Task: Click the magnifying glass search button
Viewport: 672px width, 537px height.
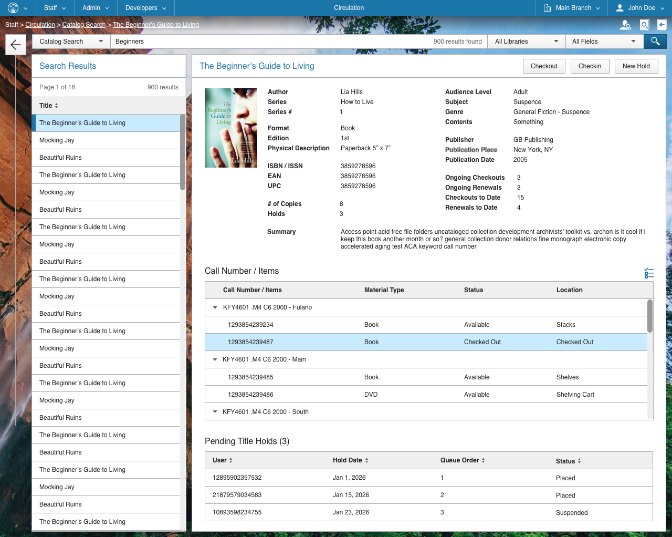Action: (655, 41)
